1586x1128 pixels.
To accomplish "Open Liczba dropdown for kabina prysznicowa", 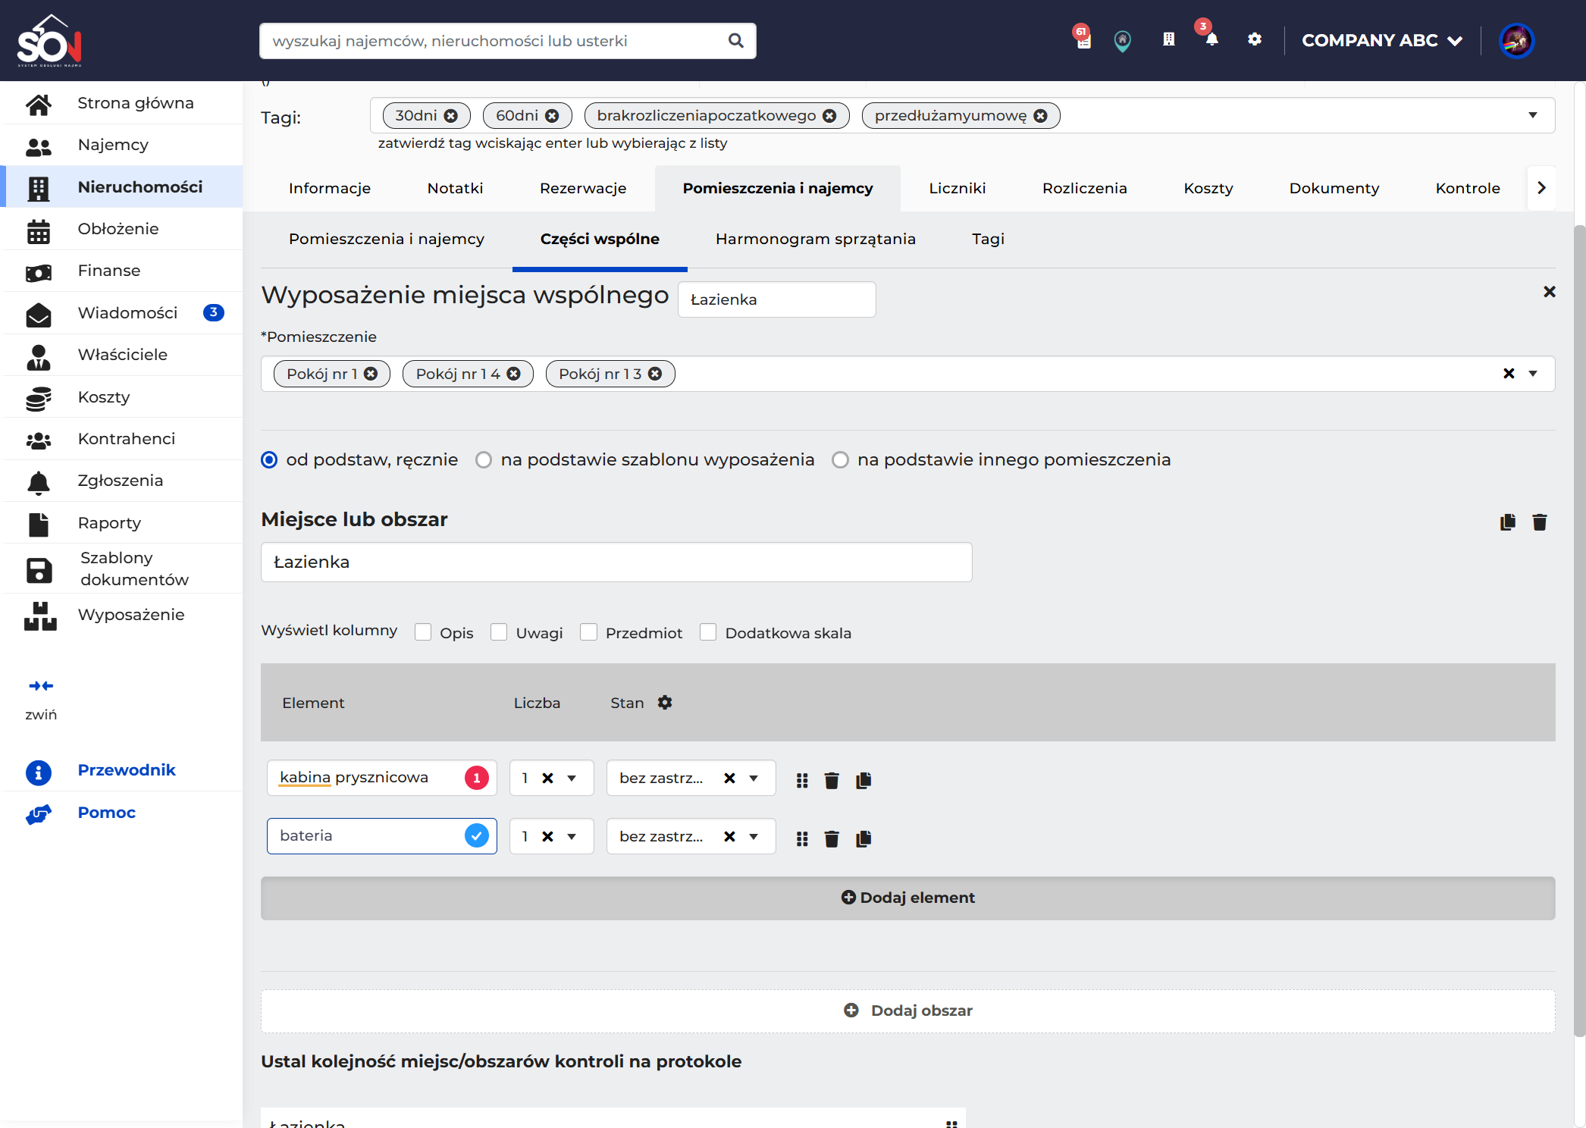I will (572, 779).
